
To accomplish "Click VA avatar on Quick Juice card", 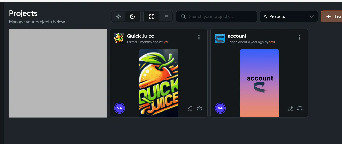I will pyautogui.click(x=119, y=108).
